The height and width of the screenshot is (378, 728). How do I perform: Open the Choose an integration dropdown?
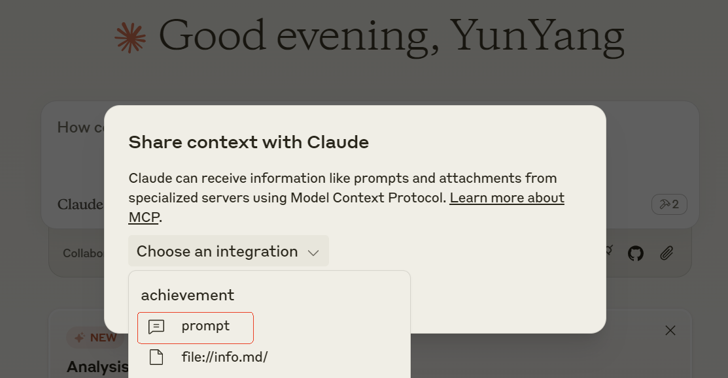click(x=228, y=251)
